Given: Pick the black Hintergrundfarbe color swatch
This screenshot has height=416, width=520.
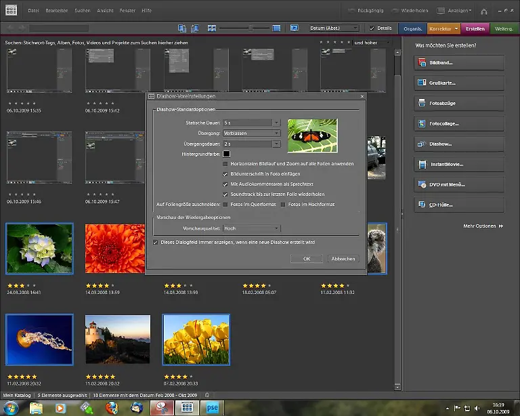Looking at the screenshot, I should (227, 154).
